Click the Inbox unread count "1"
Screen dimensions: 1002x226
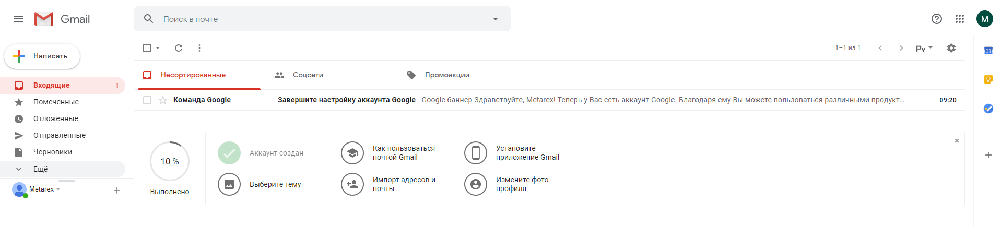tap(117, 85)
